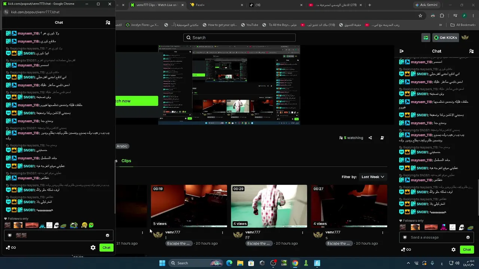Image resolution: width=479 pixels, height=269 pixels.
Task: Click the add-user icon next to share
Action: 382,138
